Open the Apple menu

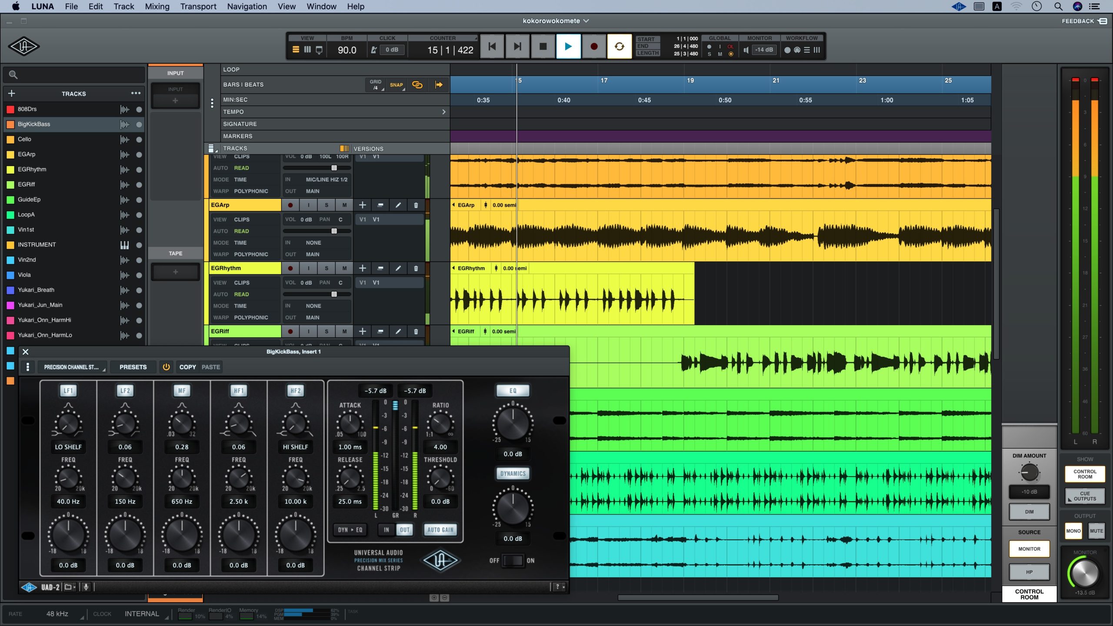[x=16, y=7]
